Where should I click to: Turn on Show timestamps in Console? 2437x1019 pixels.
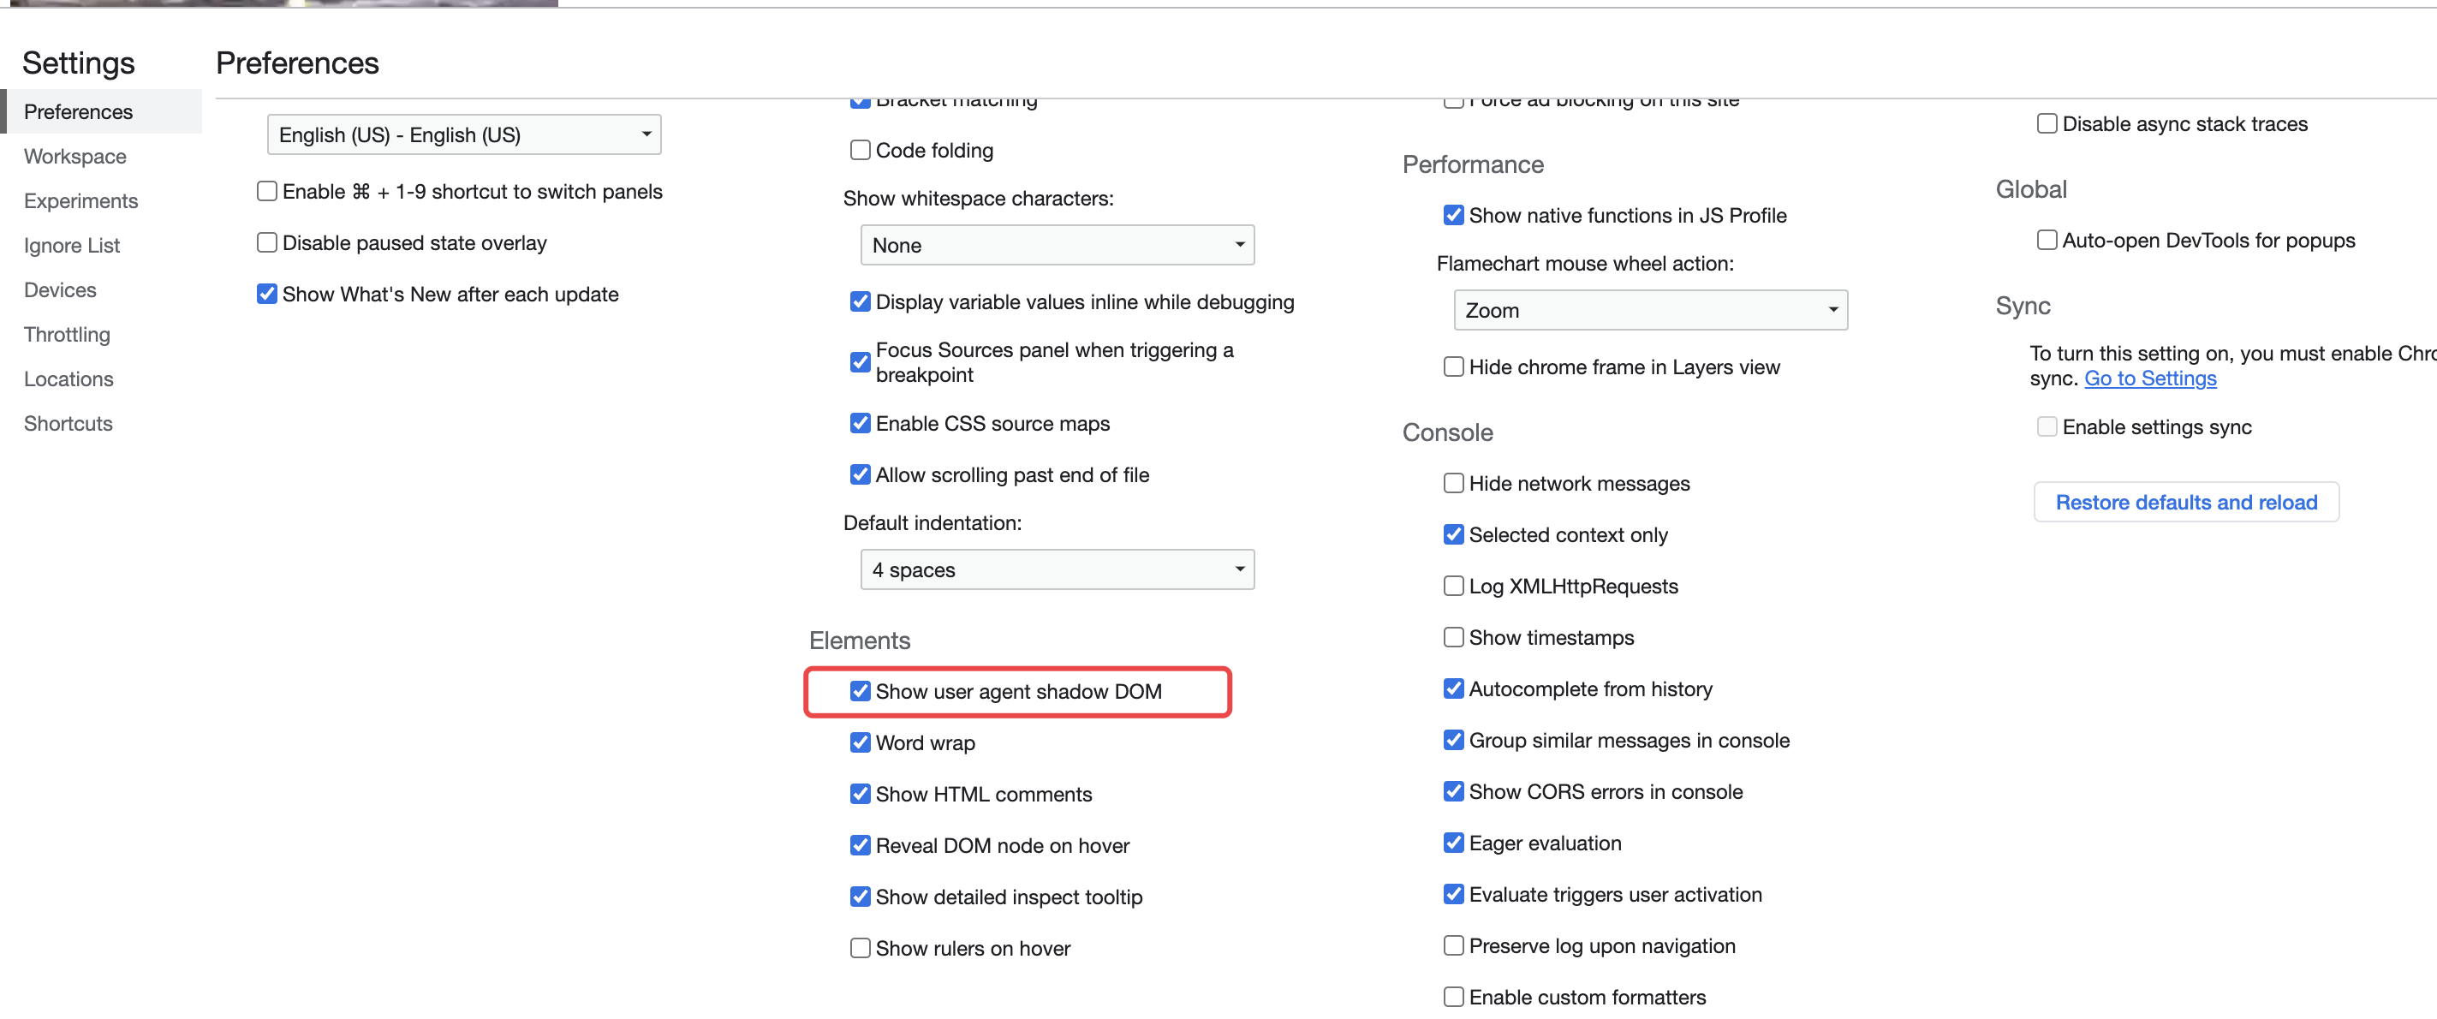(x=1453, y=638)
